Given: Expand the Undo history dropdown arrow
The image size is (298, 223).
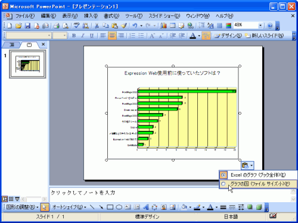Looking at the screenshot, I should point(141,26).
